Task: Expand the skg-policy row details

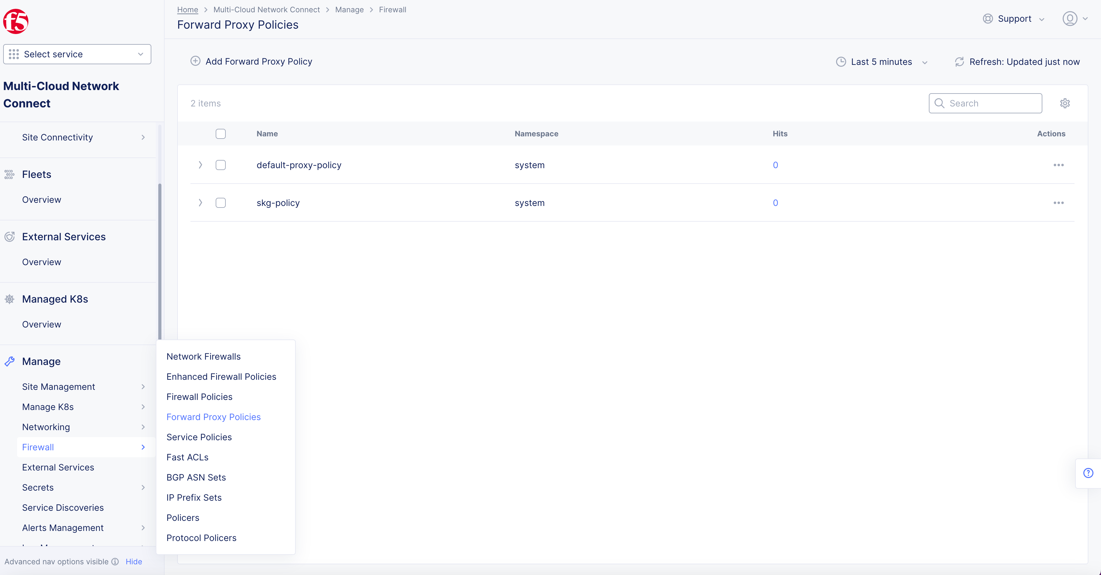Action: pos(200,203)
